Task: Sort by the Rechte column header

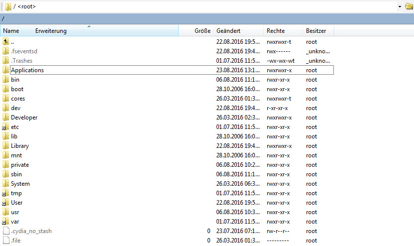Action: coord(276,31)
